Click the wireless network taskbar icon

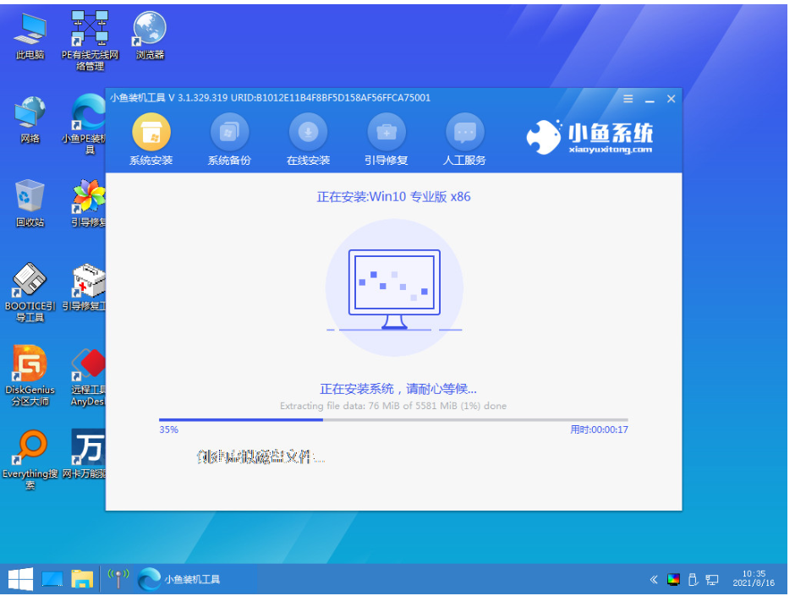pyautogui.click(x=118, y=578)
